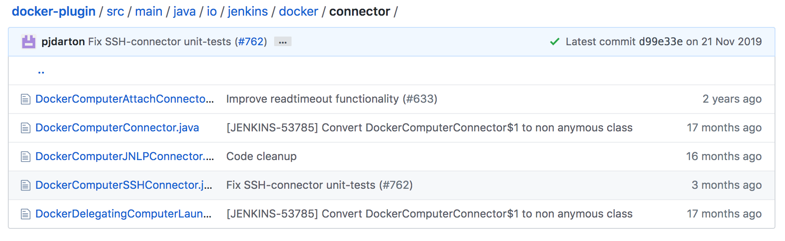Click file icon beside DockerComputerAttachConnector
The image size is (785, 241).
pyautogui.click(x=26, y=99)
